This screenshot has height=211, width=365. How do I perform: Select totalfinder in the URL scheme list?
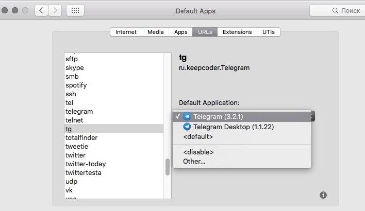[114, 137]
